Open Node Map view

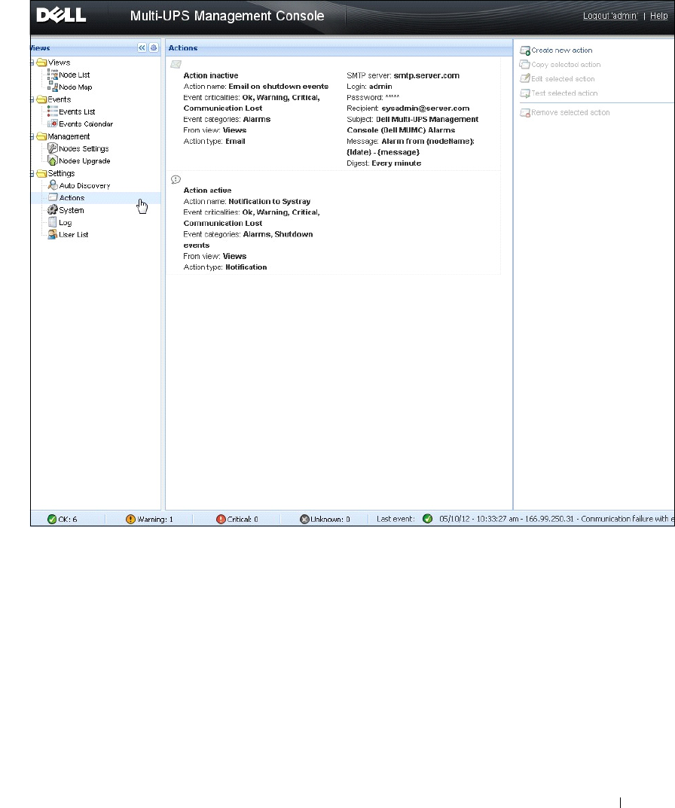pyautogui.click(x=75, y=87)
